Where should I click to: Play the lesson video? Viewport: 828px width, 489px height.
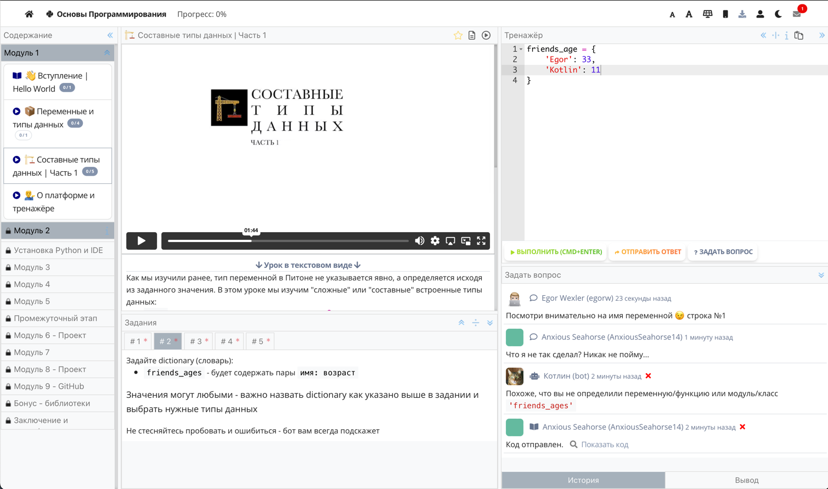(142, 241)
